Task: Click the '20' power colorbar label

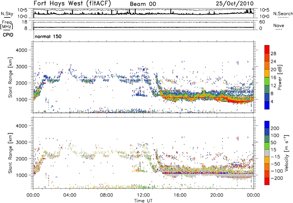Action: [273, 70]
